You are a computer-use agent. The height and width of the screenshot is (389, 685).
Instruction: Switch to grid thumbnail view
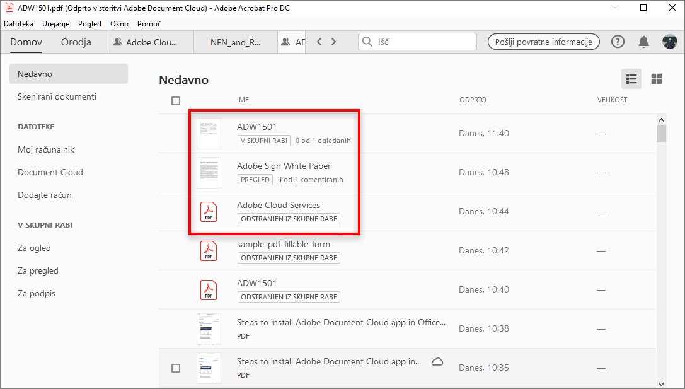click(x=656, y=79)
